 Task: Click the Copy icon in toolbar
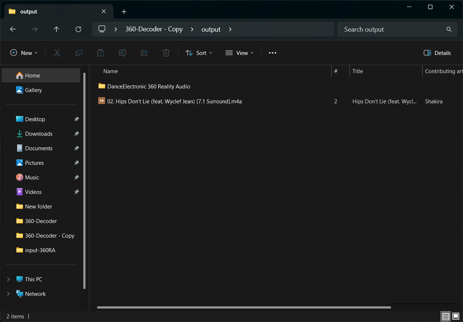point(79,53)
